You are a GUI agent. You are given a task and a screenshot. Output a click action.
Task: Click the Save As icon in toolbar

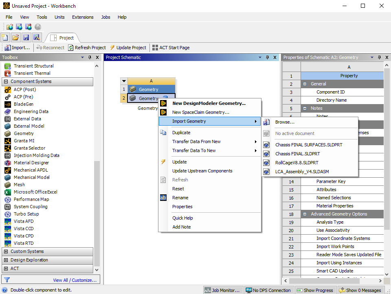[x=37, y=37]
